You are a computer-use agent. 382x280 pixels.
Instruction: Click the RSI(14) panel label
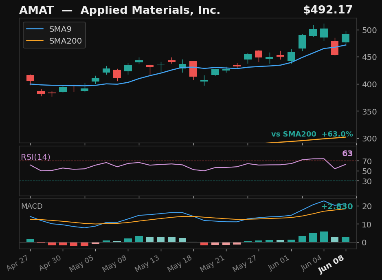coord(35,157)
